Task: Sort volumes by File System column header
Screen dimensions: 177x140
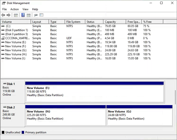Action: (x=73, y=22)
